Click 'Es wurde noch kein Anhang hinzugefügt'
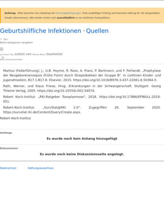The image size is (164, 219). coord(82,139)
